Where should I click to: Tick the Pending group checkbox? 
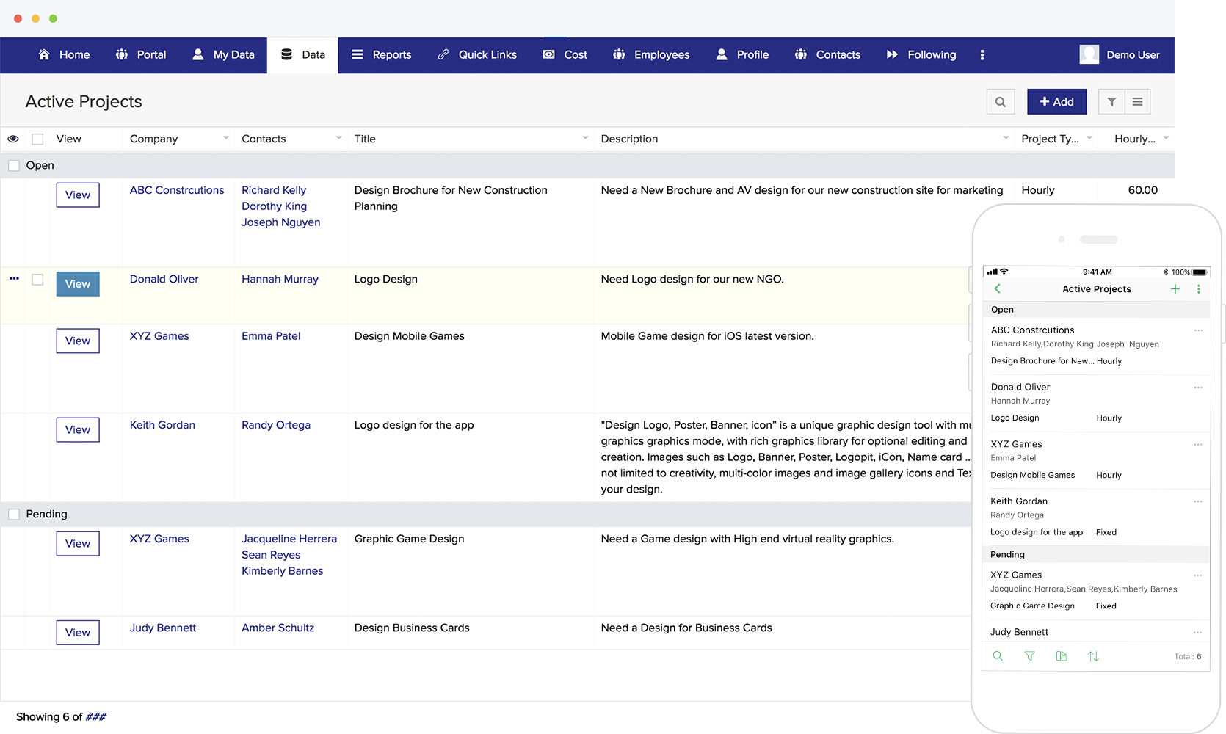(x=14, y=515)
